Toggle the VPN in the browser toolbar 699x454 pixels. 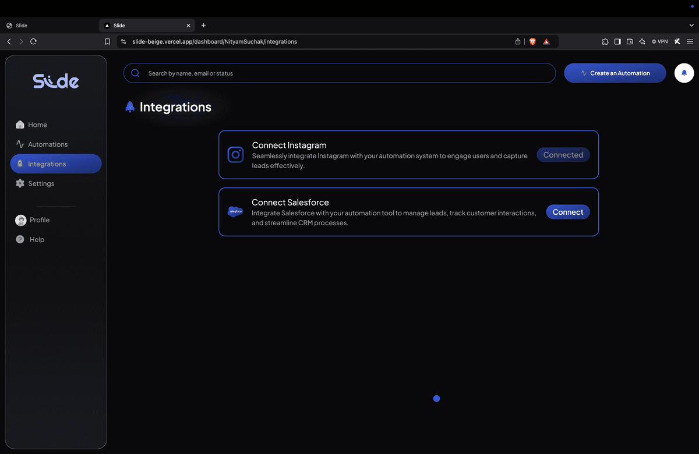point(659,41)
